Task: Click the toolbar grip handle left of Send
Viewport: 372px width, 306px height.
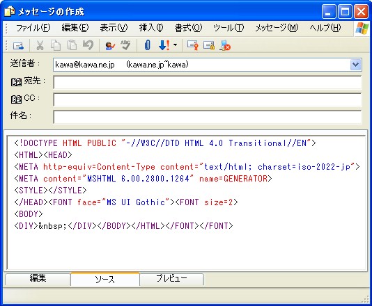Action: point(6,45)
